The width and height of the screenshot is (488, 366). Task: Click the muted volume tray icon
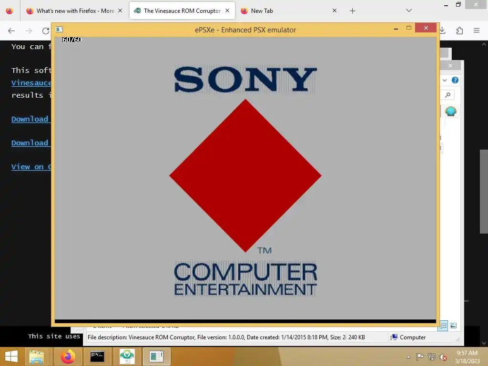443,357
